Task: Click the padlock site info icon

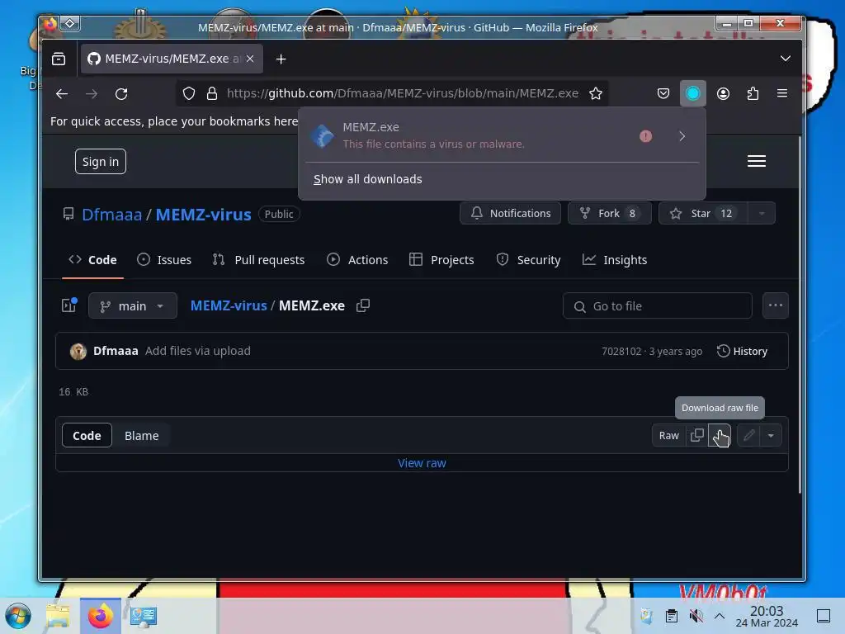Action: pos(212,94)
